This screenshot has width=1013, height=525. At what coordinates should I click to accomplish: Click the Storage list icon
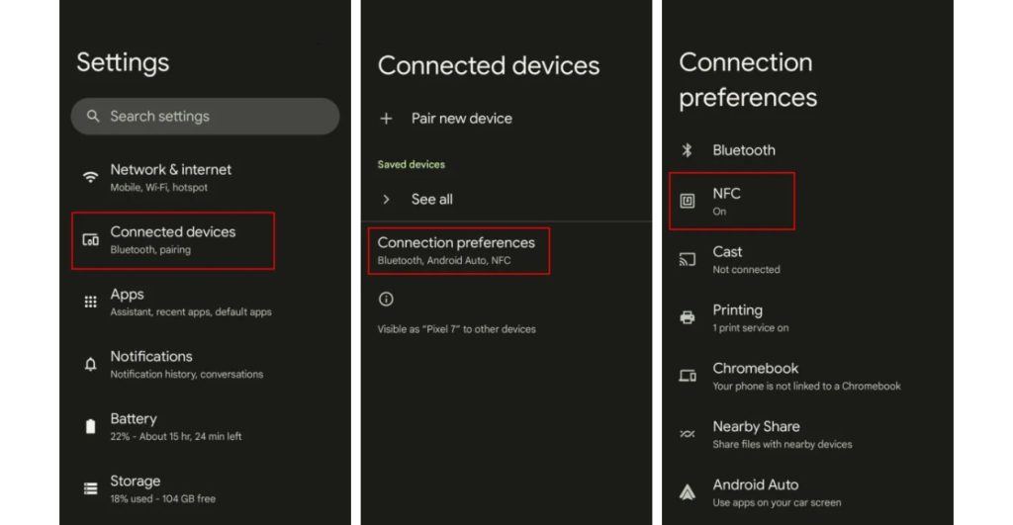pos(90,488)
